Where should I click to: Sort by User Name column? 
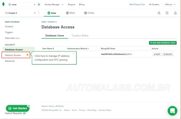point(48,49)
